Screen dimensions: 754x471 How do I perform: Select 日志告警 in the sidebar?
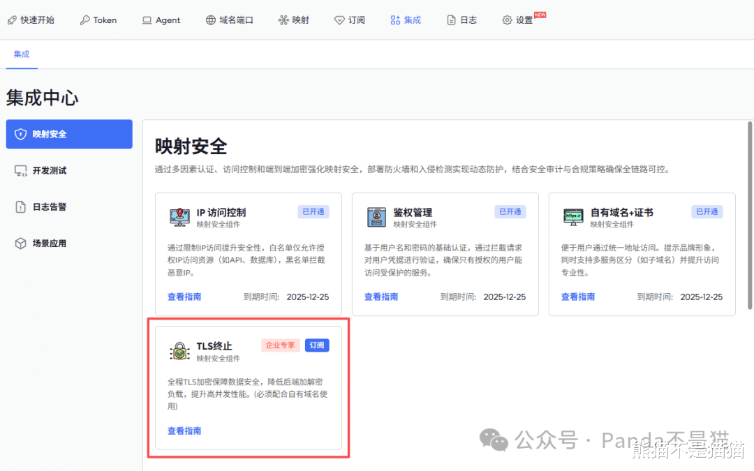coord(69,207)
